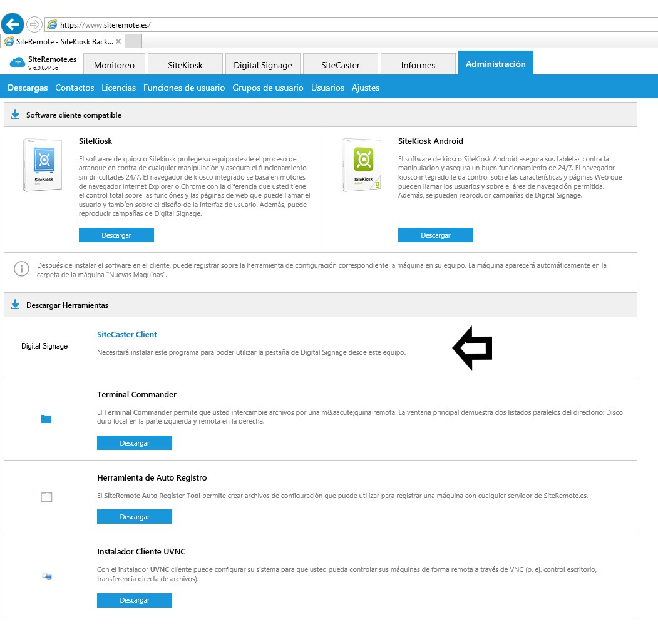Image resolution: width=658 pixels, height=632 pixels.
Task: Click the browser back arrow button
Action: point(13,24)
